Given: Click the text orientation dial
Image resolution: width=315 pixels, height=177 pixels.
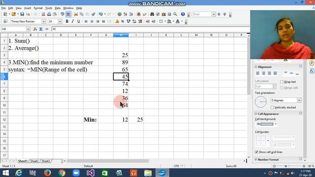Looking at the screenshot, I should pos(260,102).
